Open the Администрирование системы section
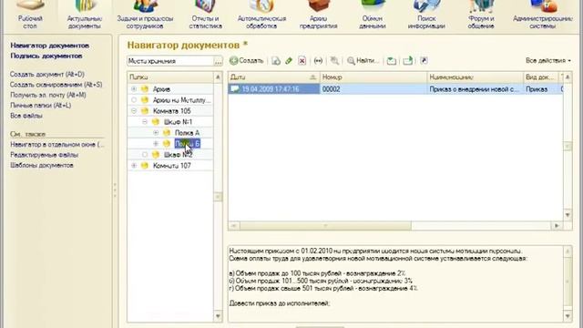 543,15
